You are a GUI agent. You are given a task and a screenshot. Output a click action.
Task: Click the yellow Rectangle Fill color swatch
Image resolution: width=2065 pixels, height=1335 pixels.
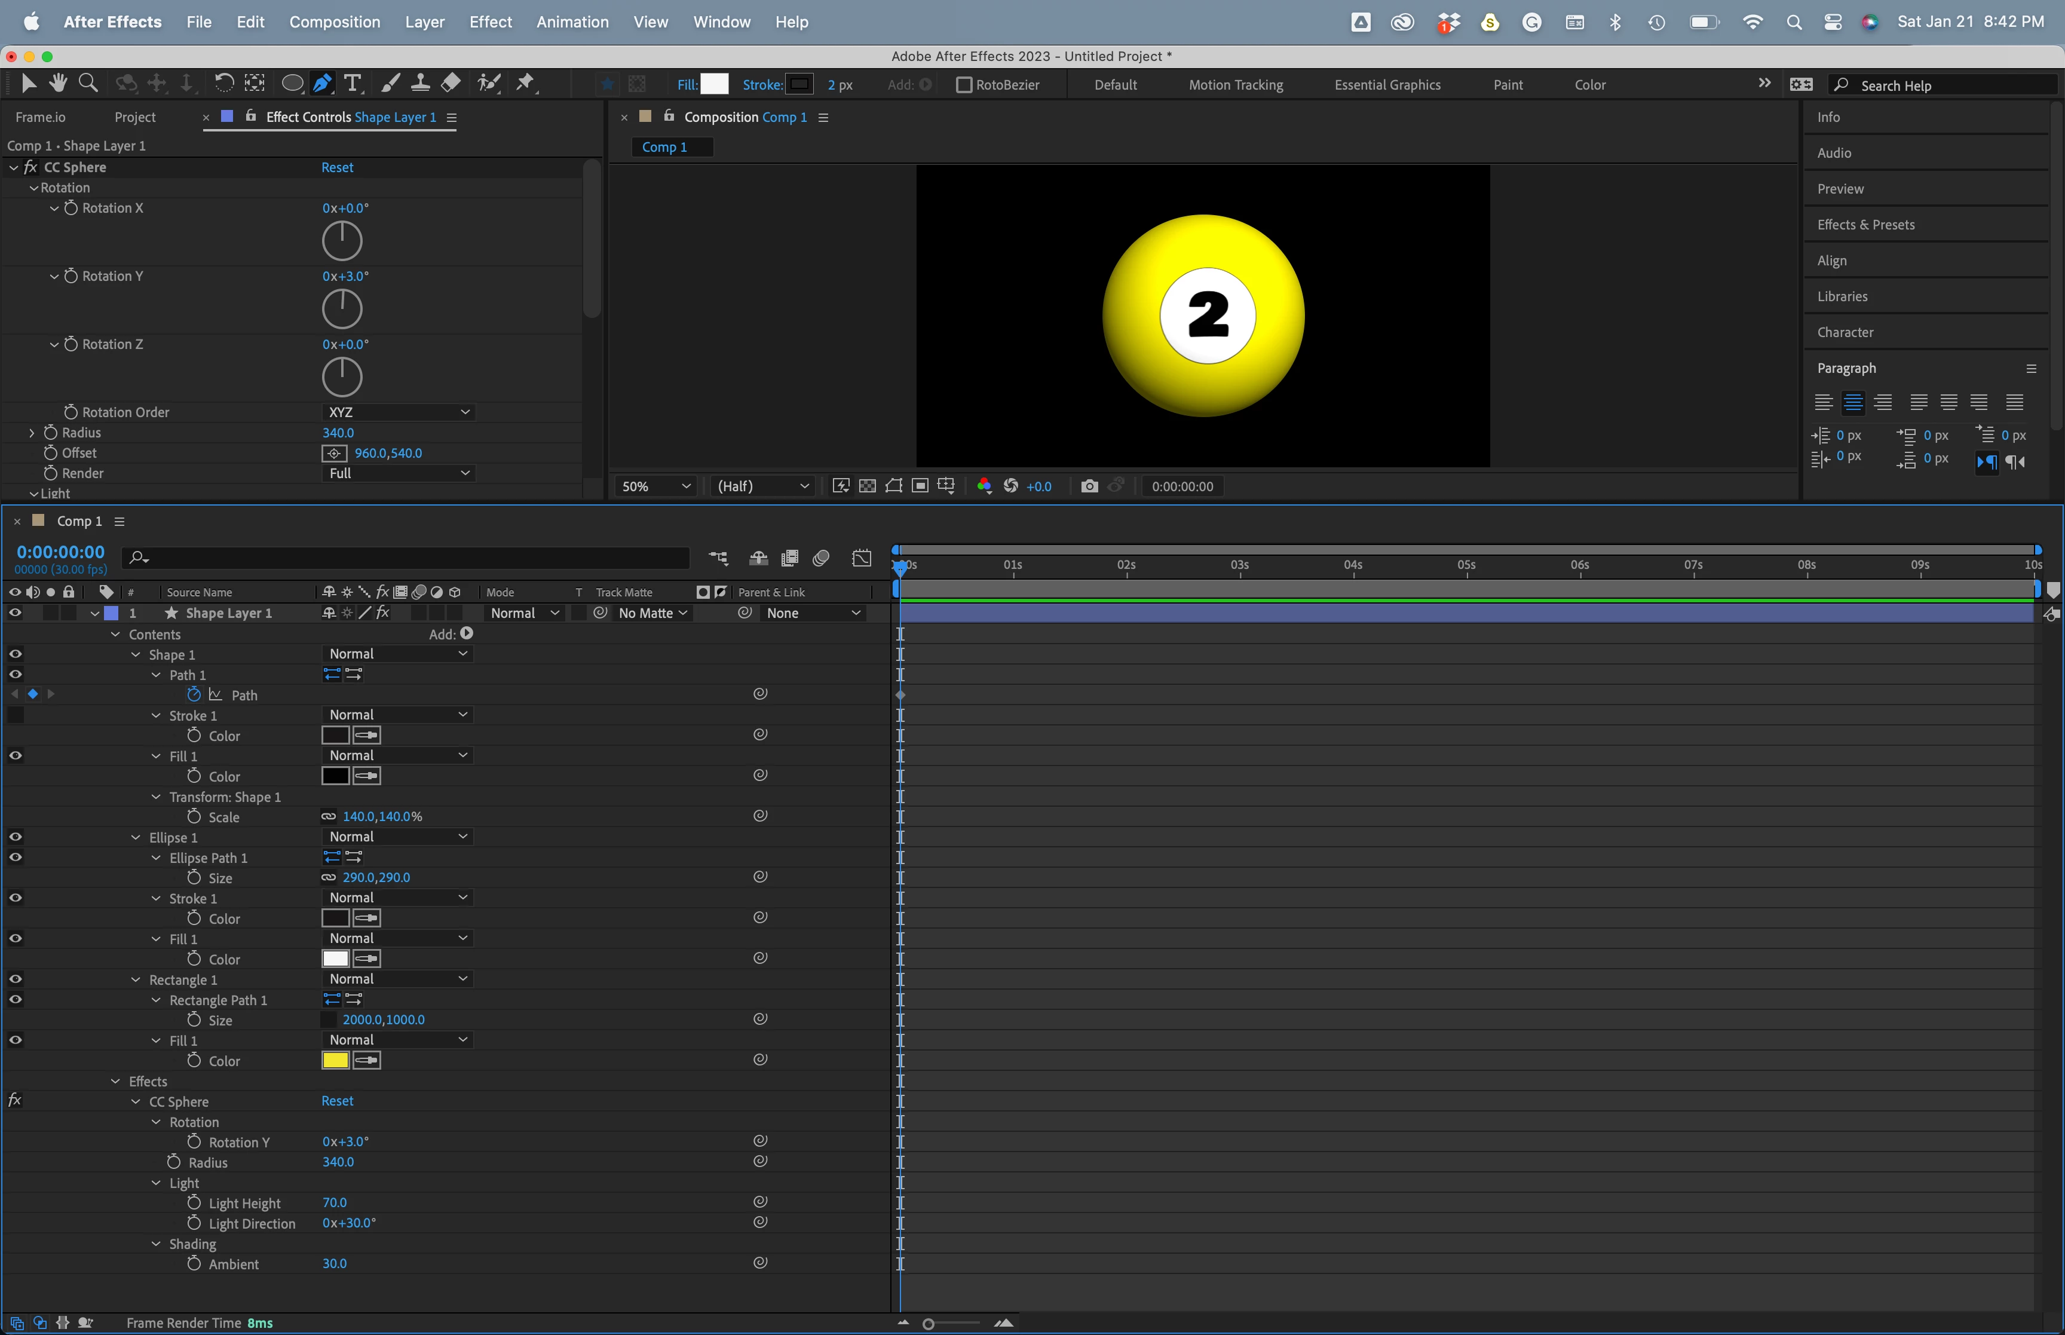335,1060
